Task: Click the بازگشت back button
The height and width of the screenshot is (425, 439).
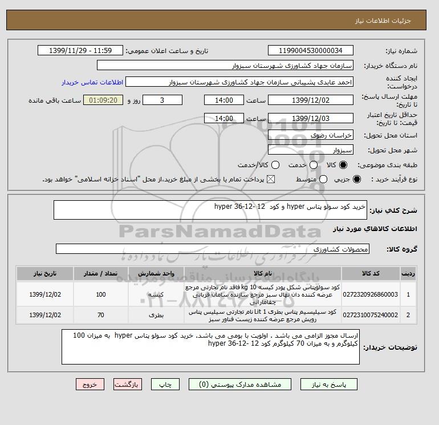Action: coord(128,384)
